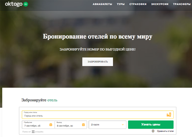Click the arrival calendar icon
Screen dimensions: 192x137
[51, 125]
